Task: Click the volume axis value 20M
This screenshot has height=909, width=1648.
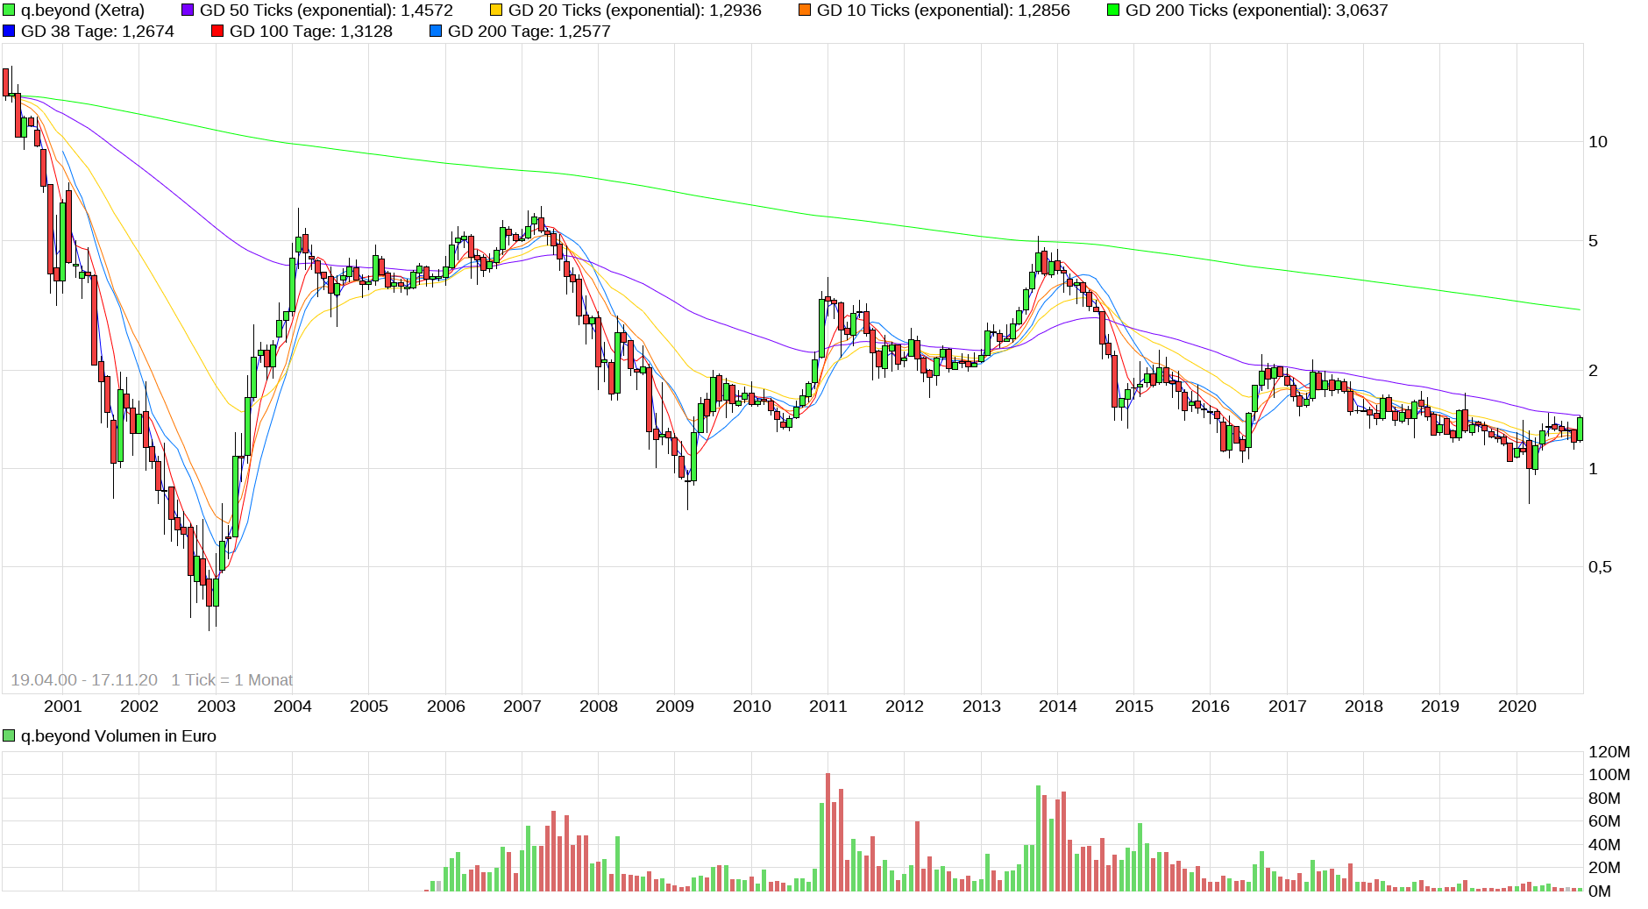Action: coord(1605,868)
